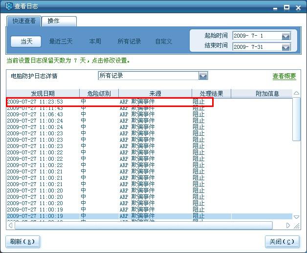
Task: Click the green log retention settings text
Action: click(x=68, y=61)
